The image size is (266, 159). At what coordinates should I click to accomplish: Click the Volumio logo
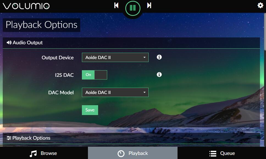(26, 6)
